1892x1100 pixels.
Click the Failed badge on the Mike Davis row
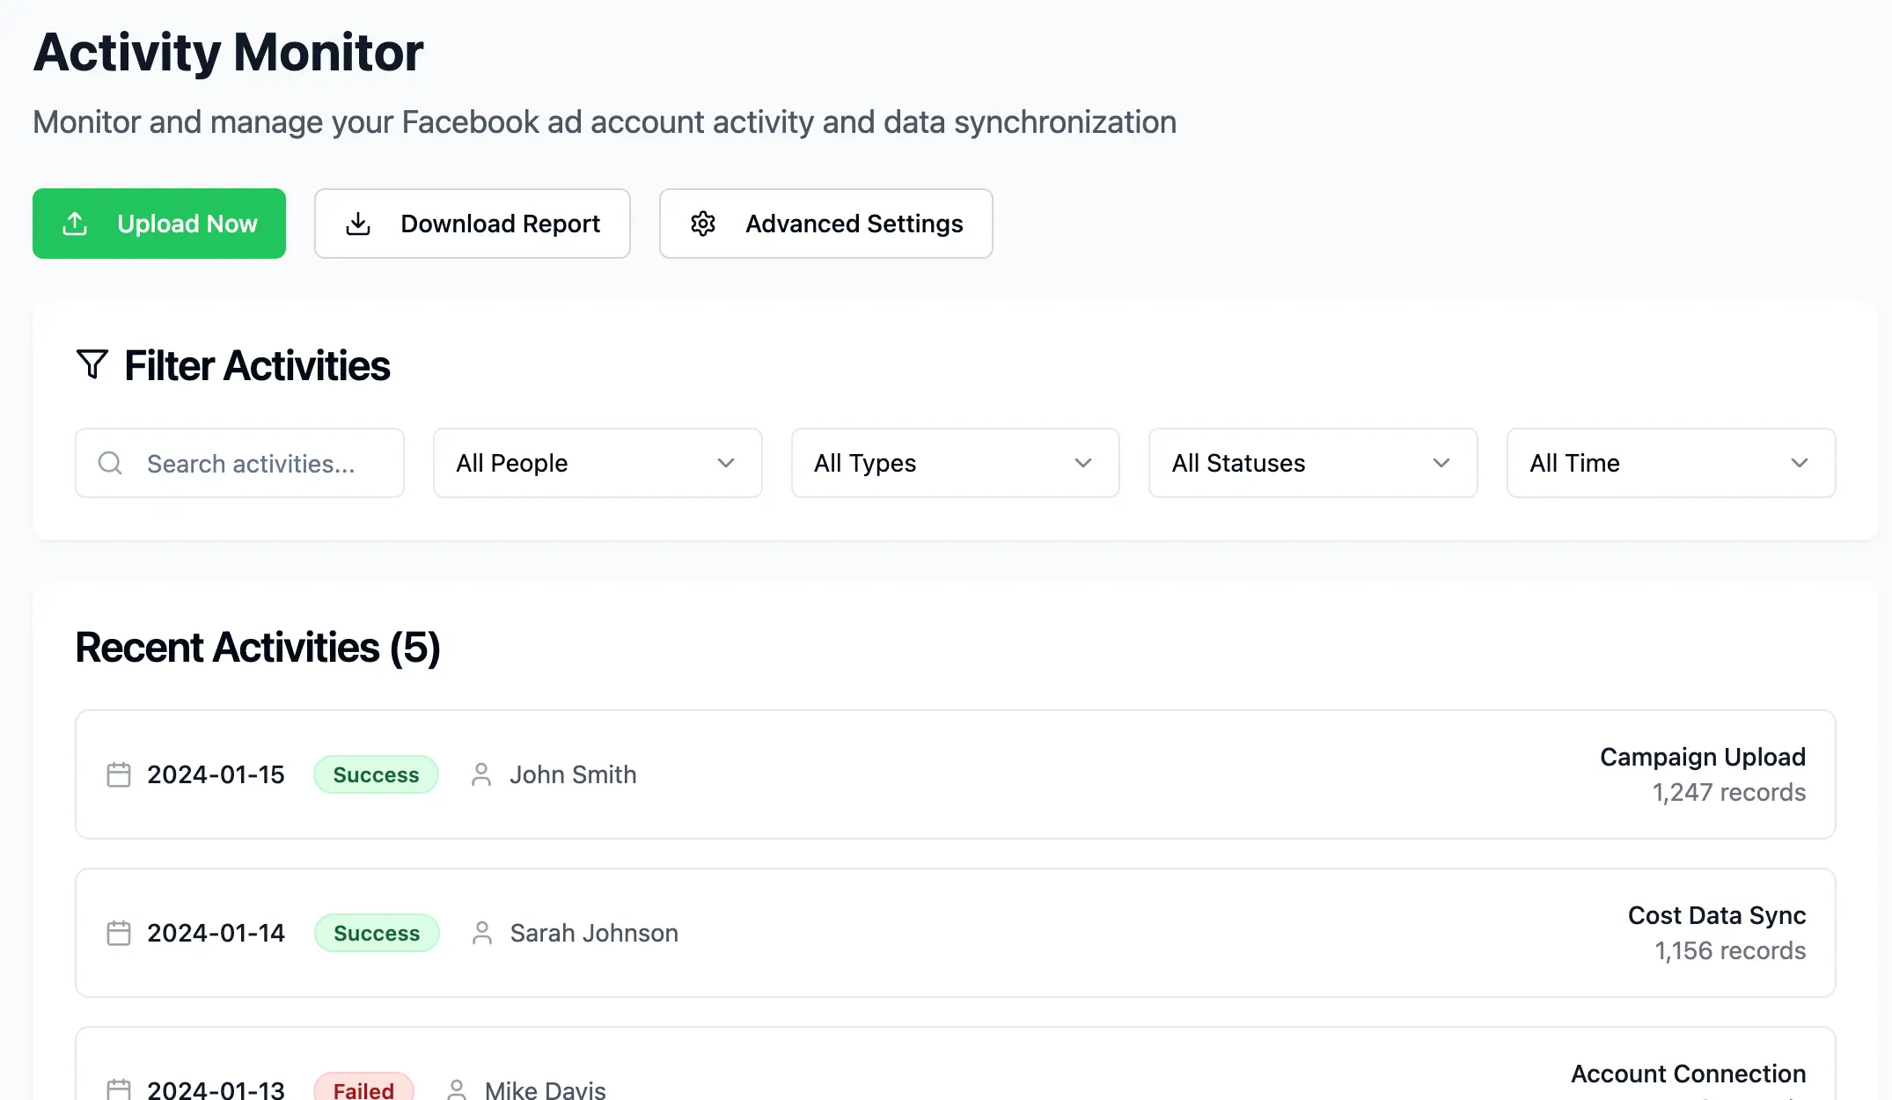click(x=363, y=1089)
